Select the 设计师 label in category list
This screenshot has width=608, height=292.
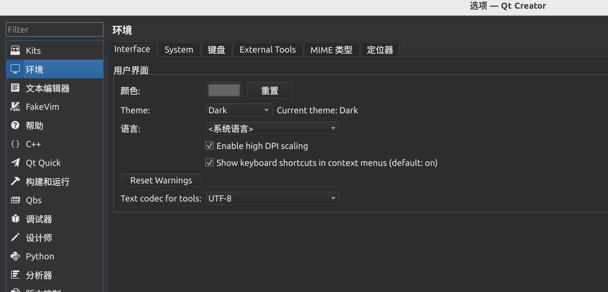[x=39, y=238]
